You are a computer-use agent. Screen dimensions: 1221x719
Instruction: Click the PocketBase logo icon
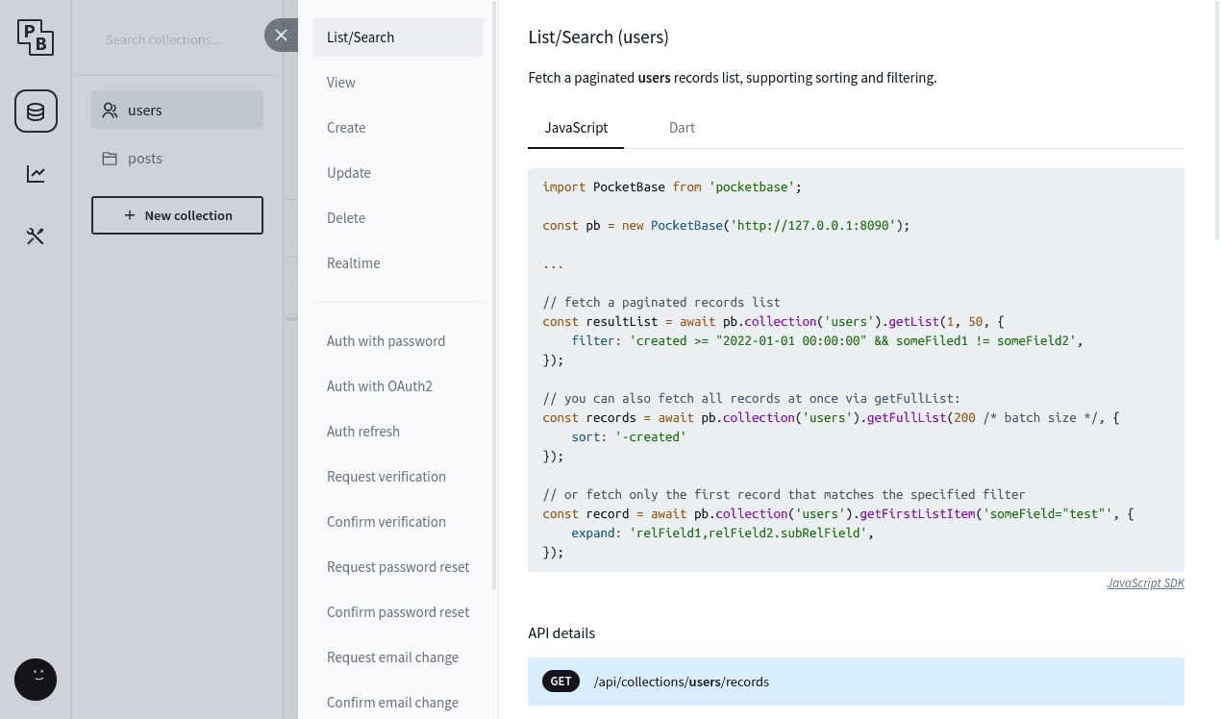click(36, 37)
